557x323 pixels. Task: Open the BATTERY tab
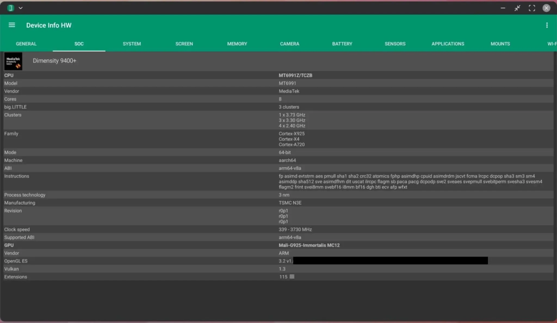pyautogui.click(x=342, y=44)
